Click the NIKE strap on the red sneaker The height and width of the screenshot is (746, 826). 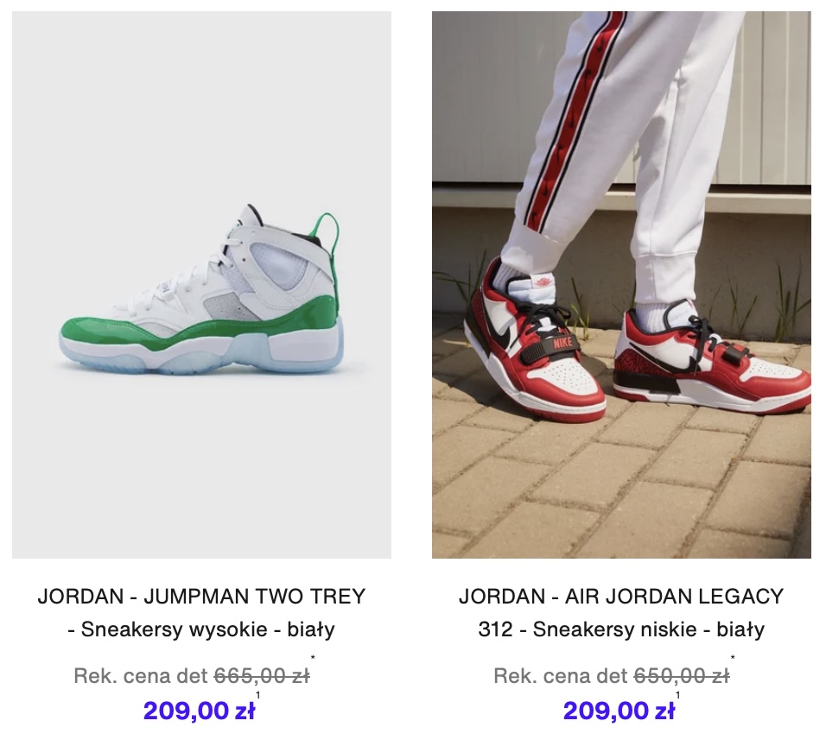point(562,343)
